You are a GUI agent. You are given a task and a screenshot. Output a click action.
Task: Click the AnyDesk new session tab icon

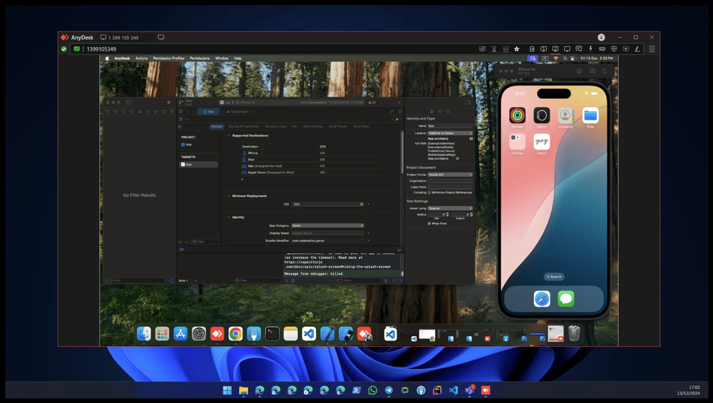tap(161, 37)
